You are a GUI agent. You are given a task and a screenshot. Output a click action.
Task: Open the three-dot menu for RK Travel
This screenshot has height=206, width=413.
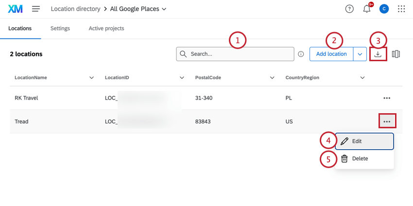(387, 98)
